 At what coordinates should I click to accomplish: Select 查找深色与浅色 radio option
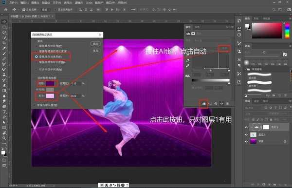[36, 56]
